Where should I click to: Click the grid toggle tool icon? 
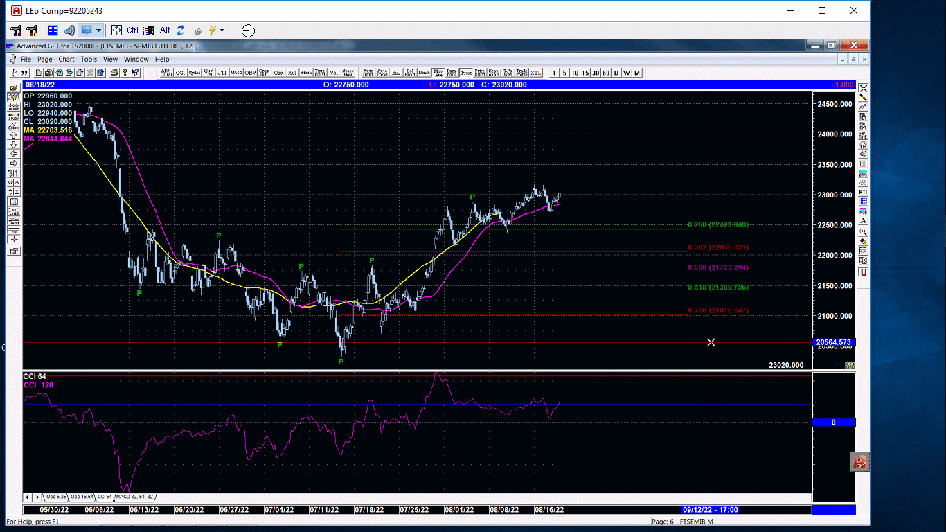14,202
